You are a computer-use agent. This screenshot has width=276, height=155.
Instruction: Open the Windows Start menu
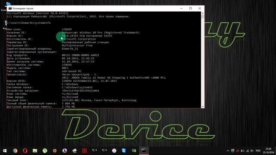(x=5, y=151)
